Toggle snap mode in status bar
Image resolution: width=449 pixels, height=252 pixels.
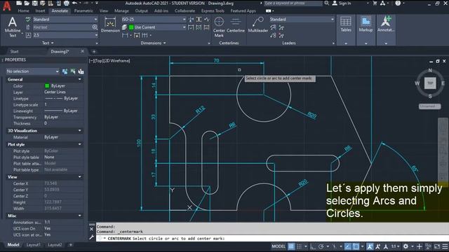[299, 246]
